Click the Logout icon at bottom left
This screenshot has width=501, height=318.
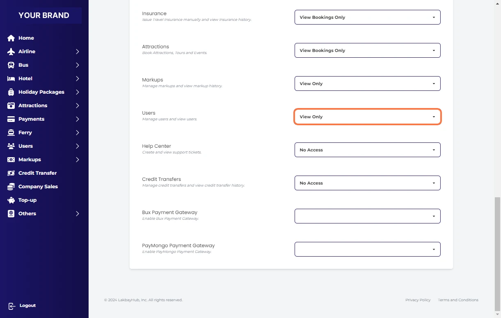pyautogui.click(x=12, y=306)
